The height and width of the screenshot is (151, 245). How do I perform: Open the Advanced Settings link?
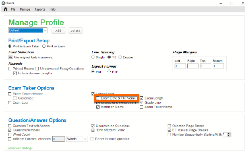[20, 148]
